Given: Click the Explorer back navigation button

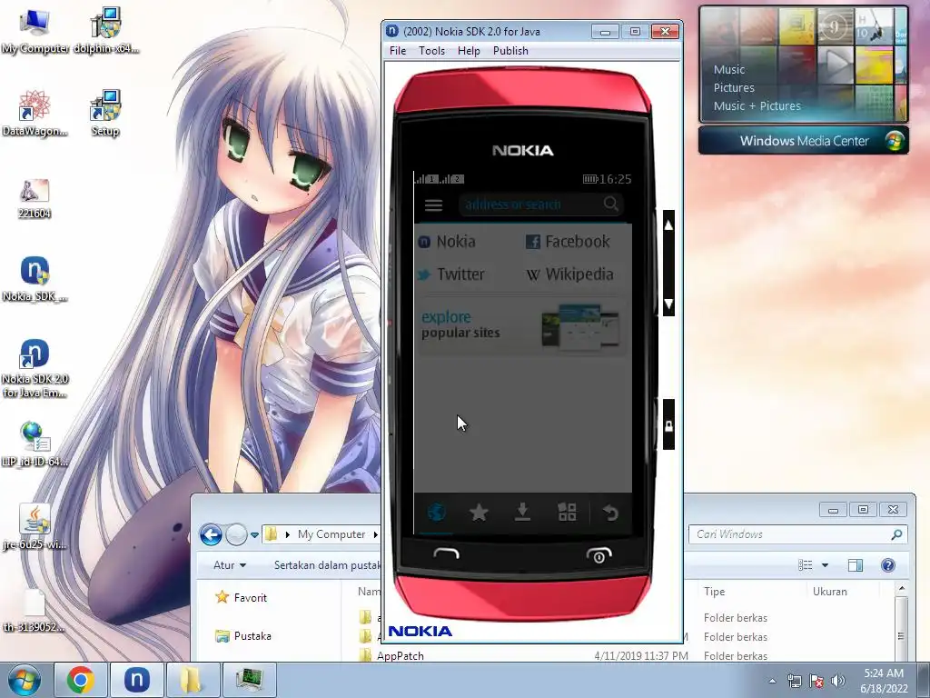Looking at the screenshot, I should [x=211, y=534].
